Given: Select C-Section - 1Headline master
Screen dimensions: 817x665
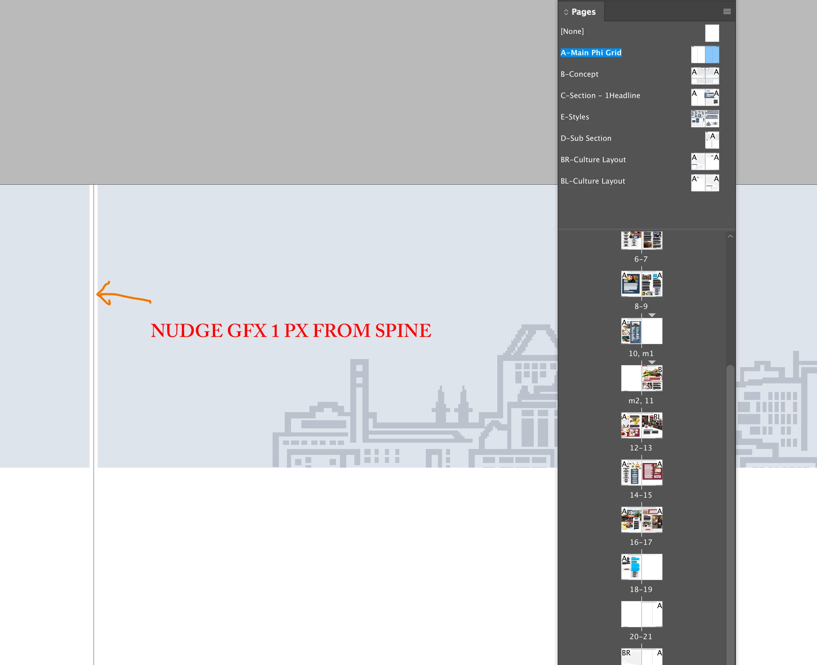Looking at the screenshot, I should (x=600, y=95).
